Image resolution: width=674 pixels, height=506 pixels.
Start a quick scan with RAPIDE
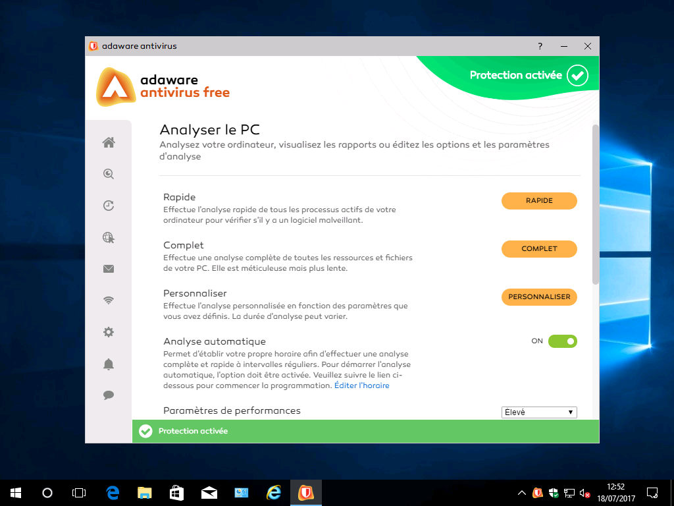539,201
